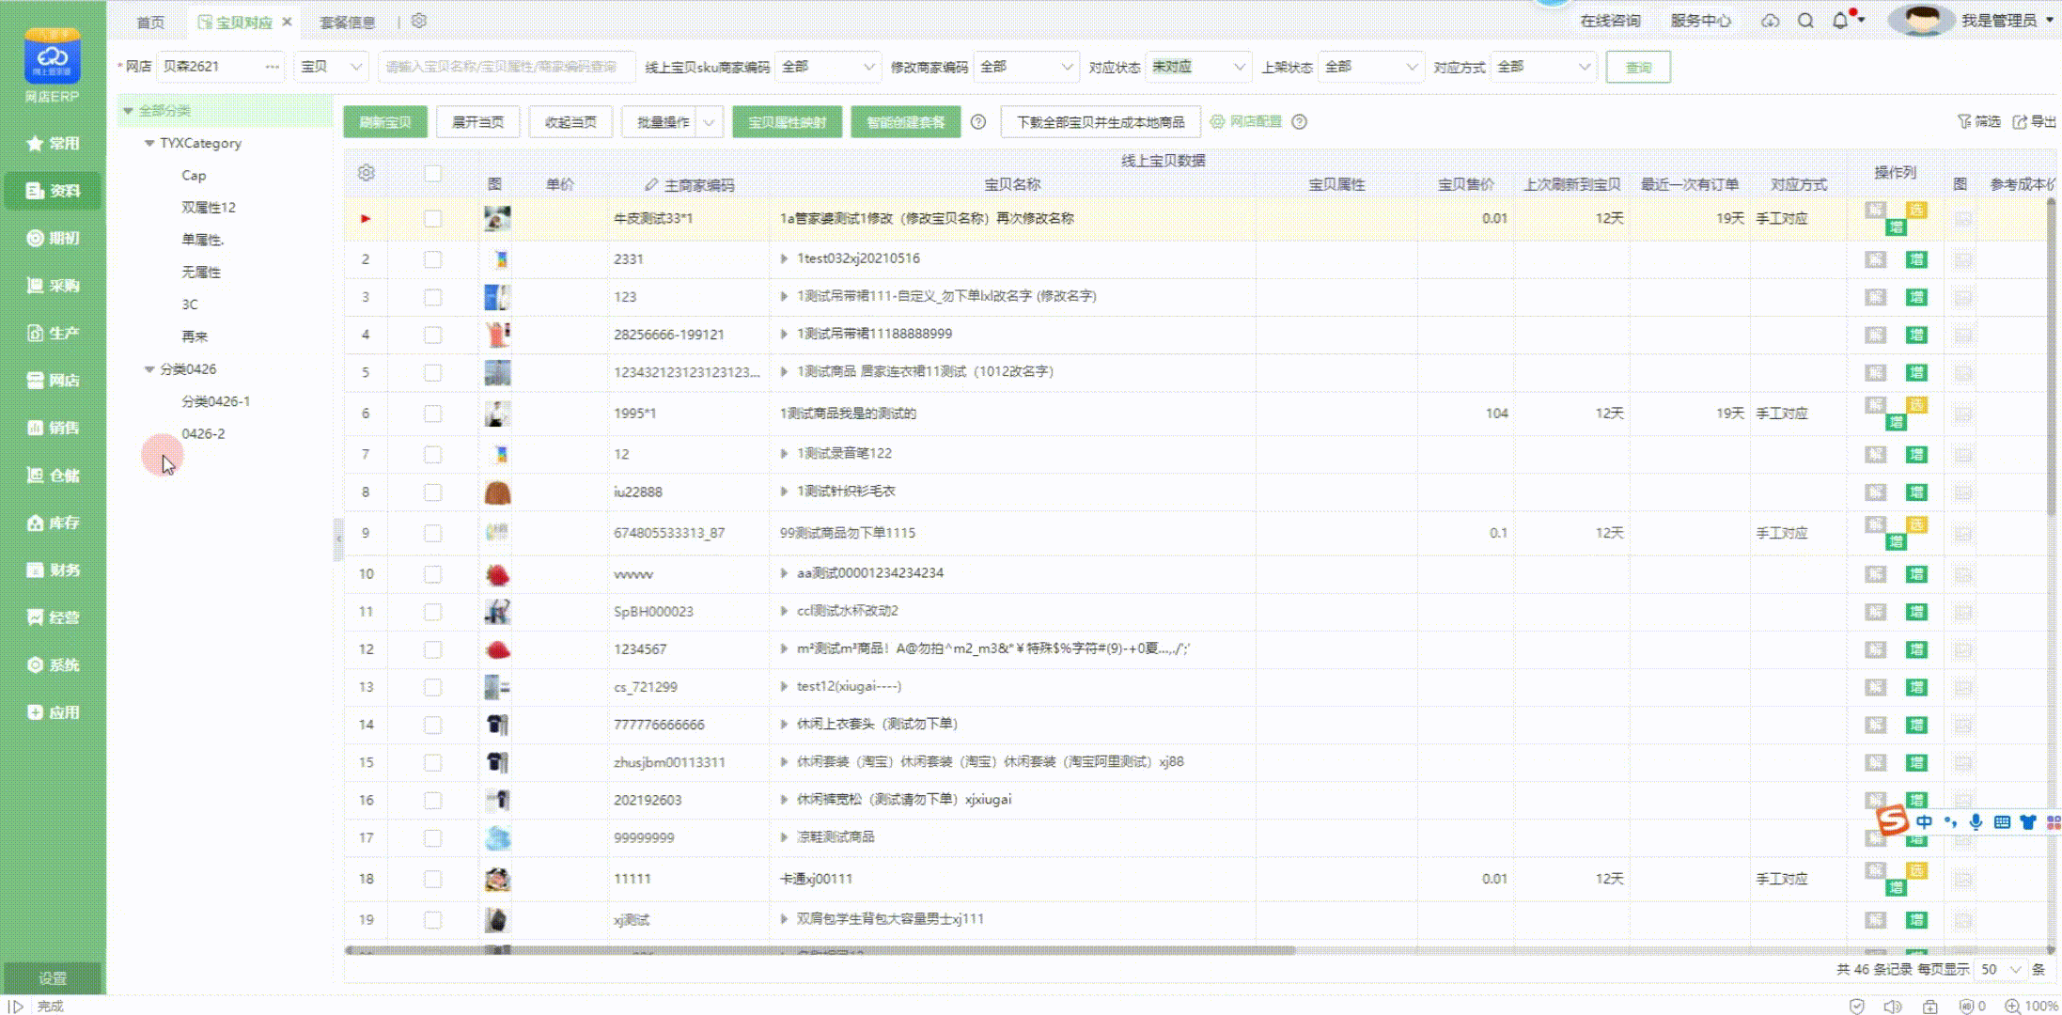The height and width of the screenshot is (1015, 2062).
Task: Click the horizontal scrollbar below the table
Action: pos(820,950)
